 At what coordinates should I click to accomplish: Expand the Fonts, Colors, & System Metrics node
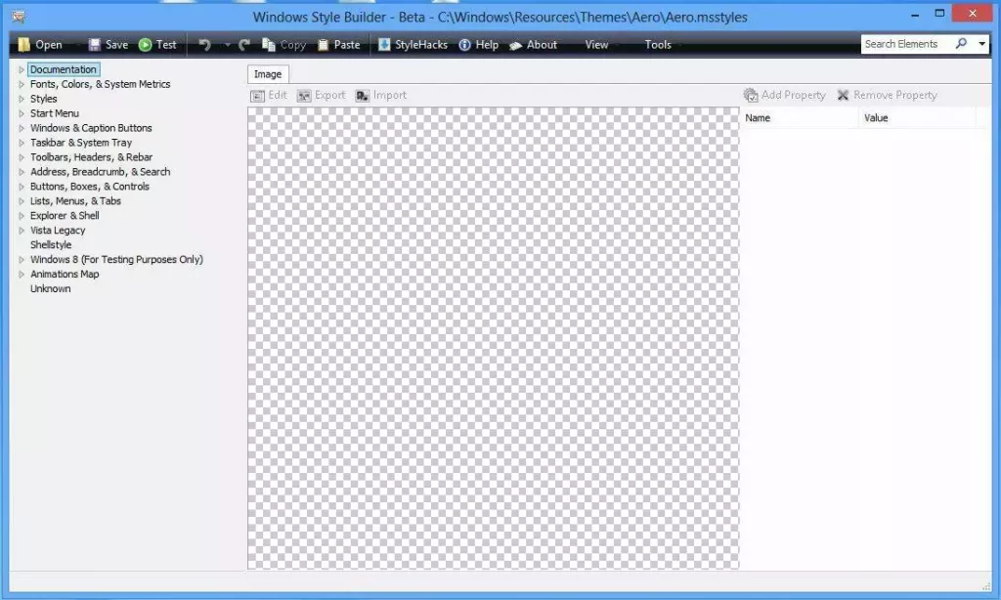(x=22, y=83)
